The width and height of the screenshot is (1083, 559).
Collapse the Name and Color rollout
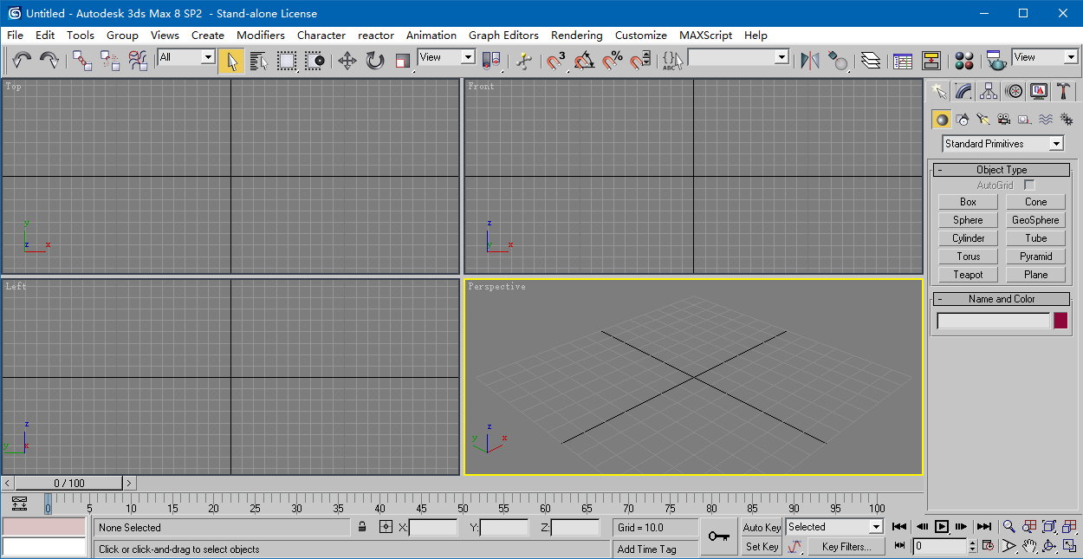[1002, 299]
